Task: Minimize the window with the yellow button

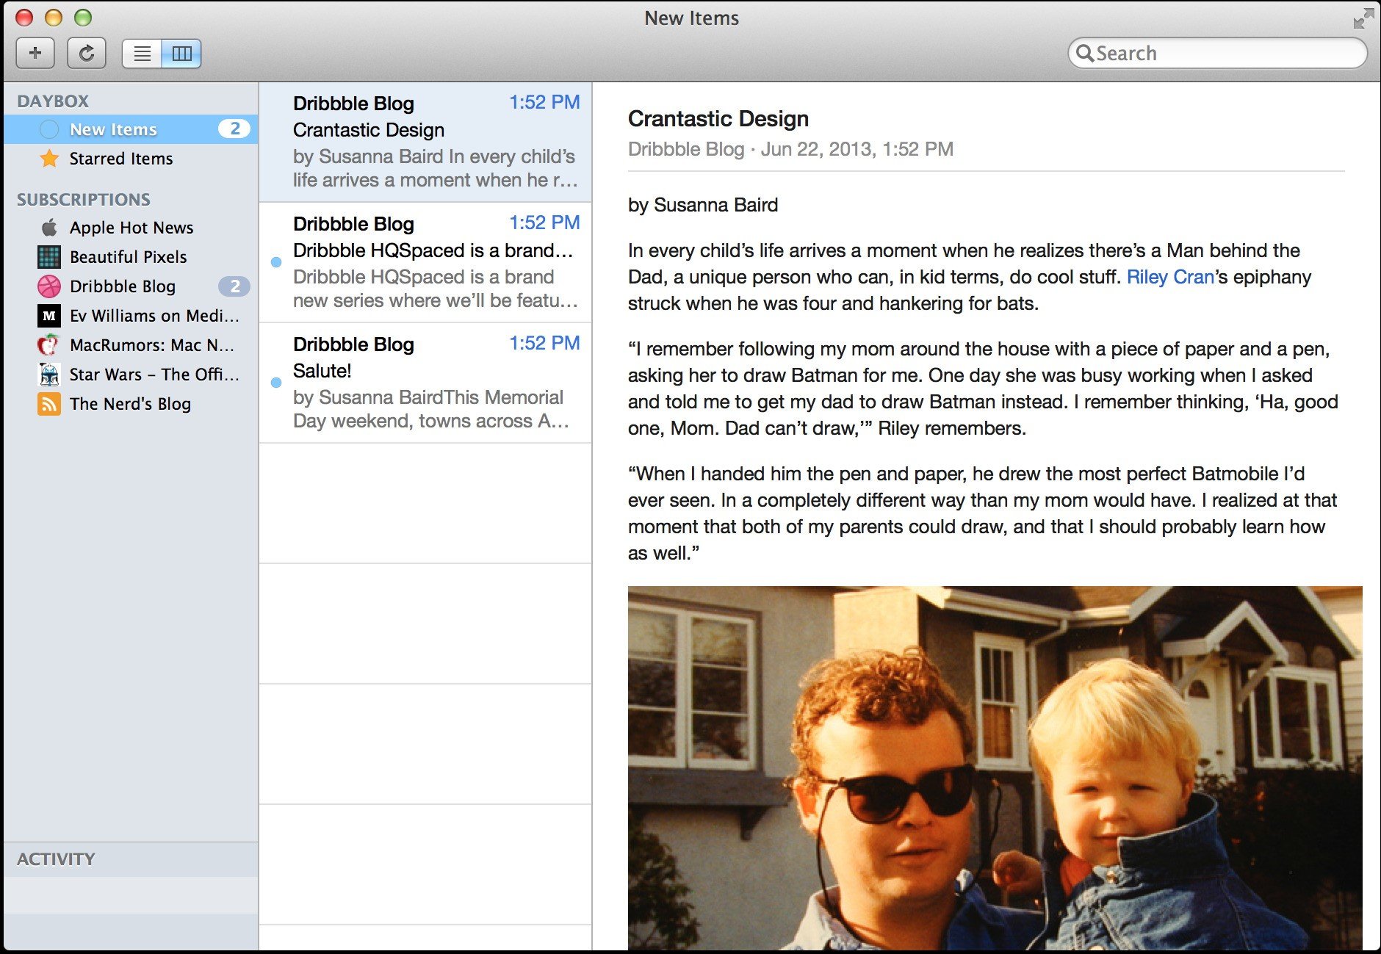Action: [54, 18]
